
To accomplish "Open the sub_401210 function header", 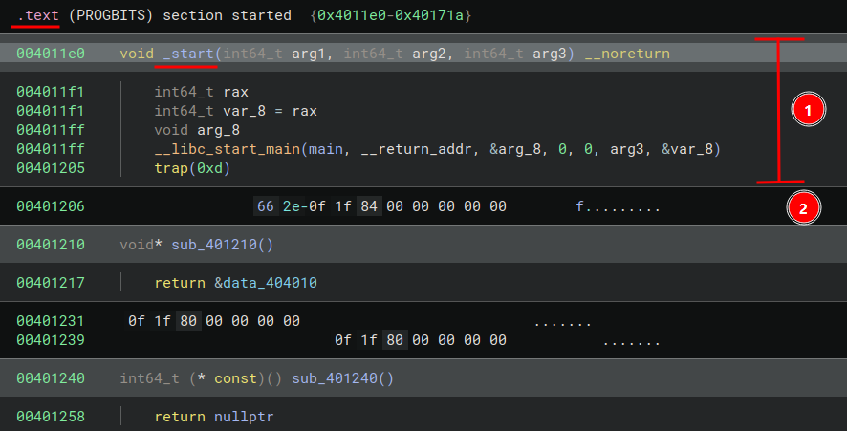I will [x=222, y=245].
